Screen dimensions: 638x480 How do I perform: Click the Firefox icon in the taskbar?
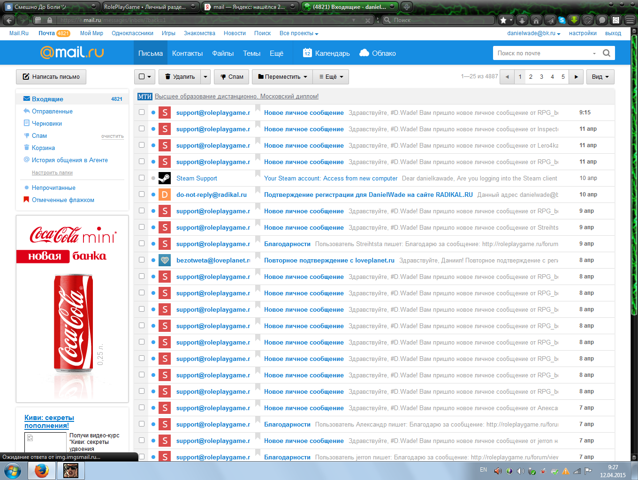click(x=42, y=471)
